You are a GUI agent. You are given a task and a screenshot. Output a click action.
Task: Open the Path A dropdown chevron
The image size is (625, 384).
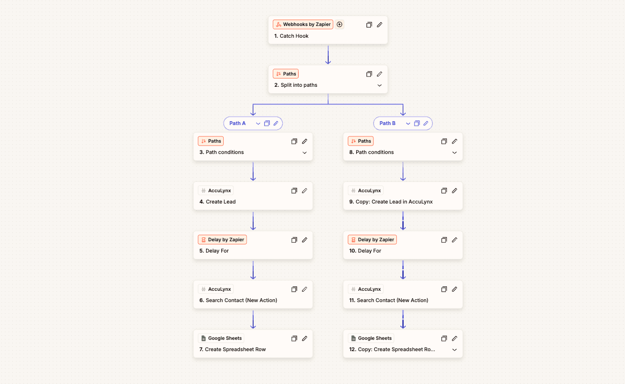(258, 124)
